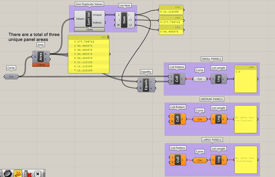
Task: Select the List Item component icon
Action: point(124,20)
